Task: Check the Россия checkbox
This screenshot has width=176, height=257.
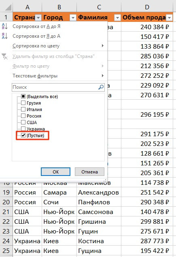Action: click(x=23, y=116)
